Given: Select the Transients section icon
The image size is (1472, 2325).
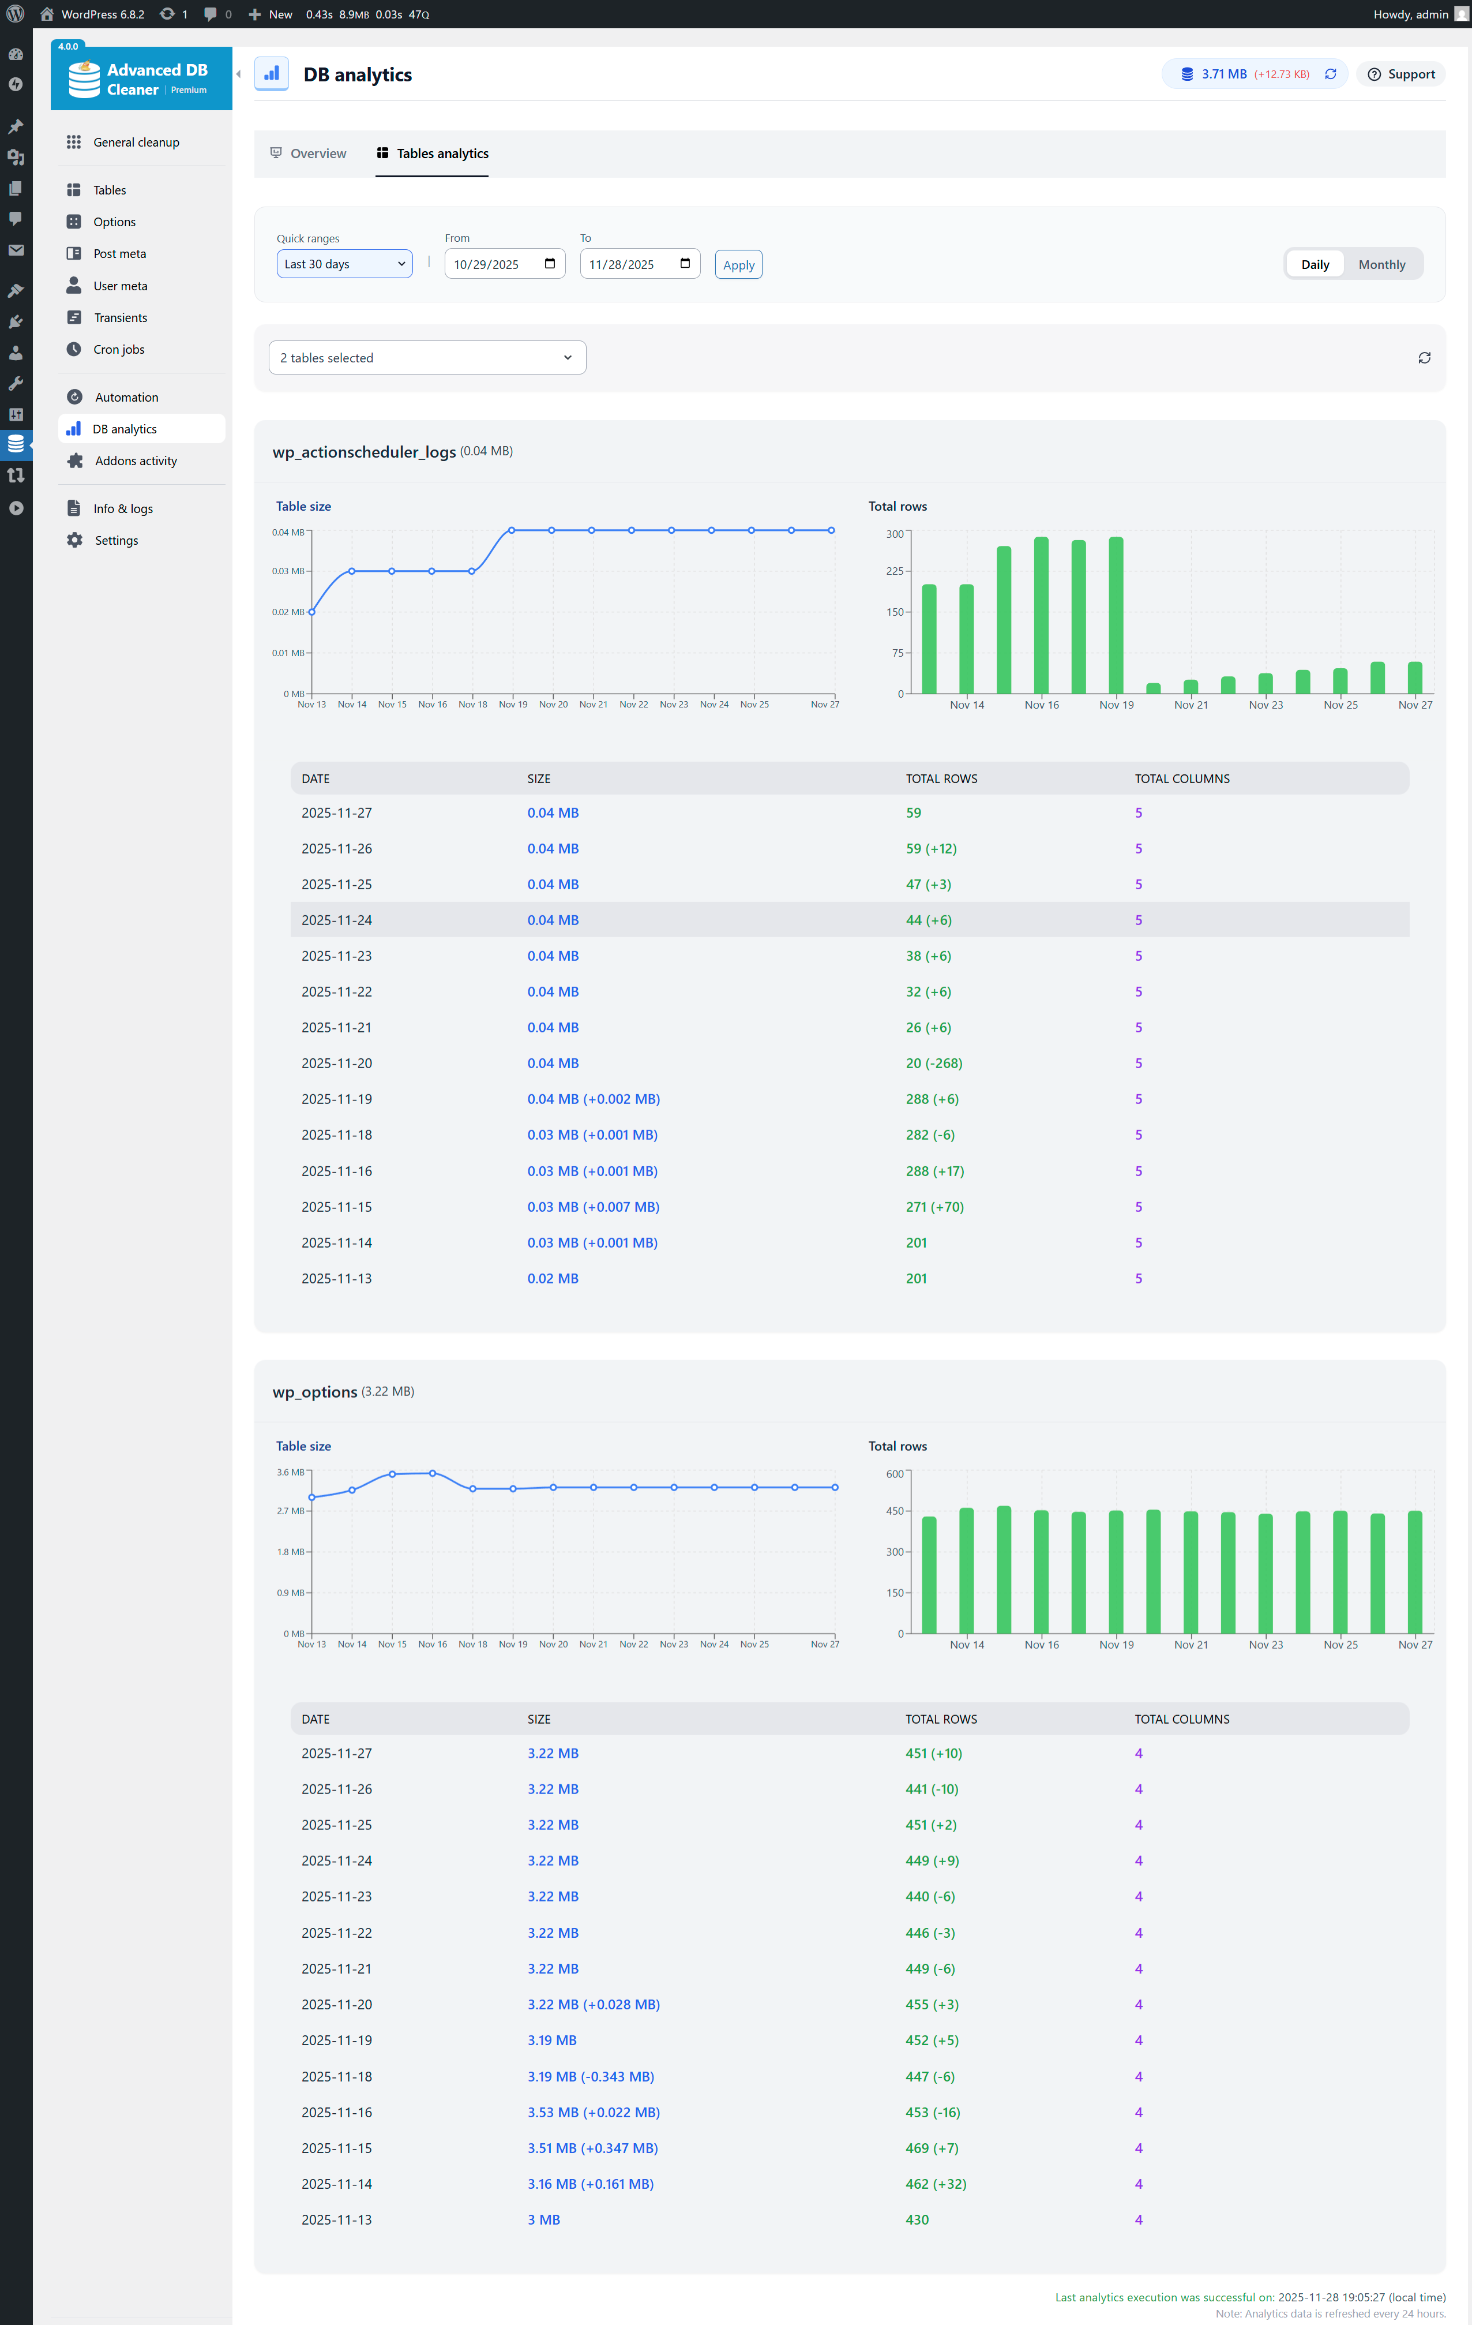Looking at the screenshot, I should point(76,317).
